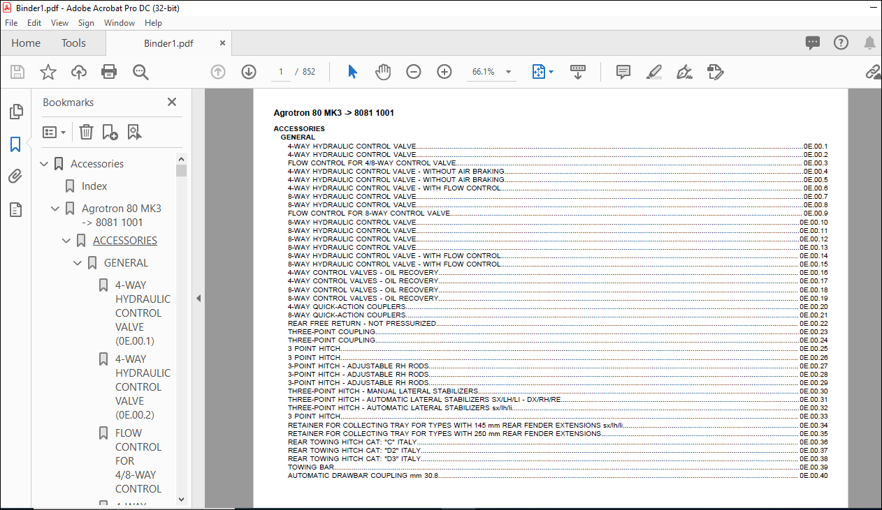Image resolution: width=882 pixels, height=510 pixels.
Task: Open the View menu
Action: pyautogui.click(x=60, y=23)
